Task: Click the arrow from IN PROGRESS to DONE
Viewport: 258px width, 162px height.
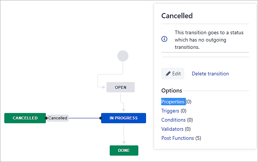Action: click(124, 135)
